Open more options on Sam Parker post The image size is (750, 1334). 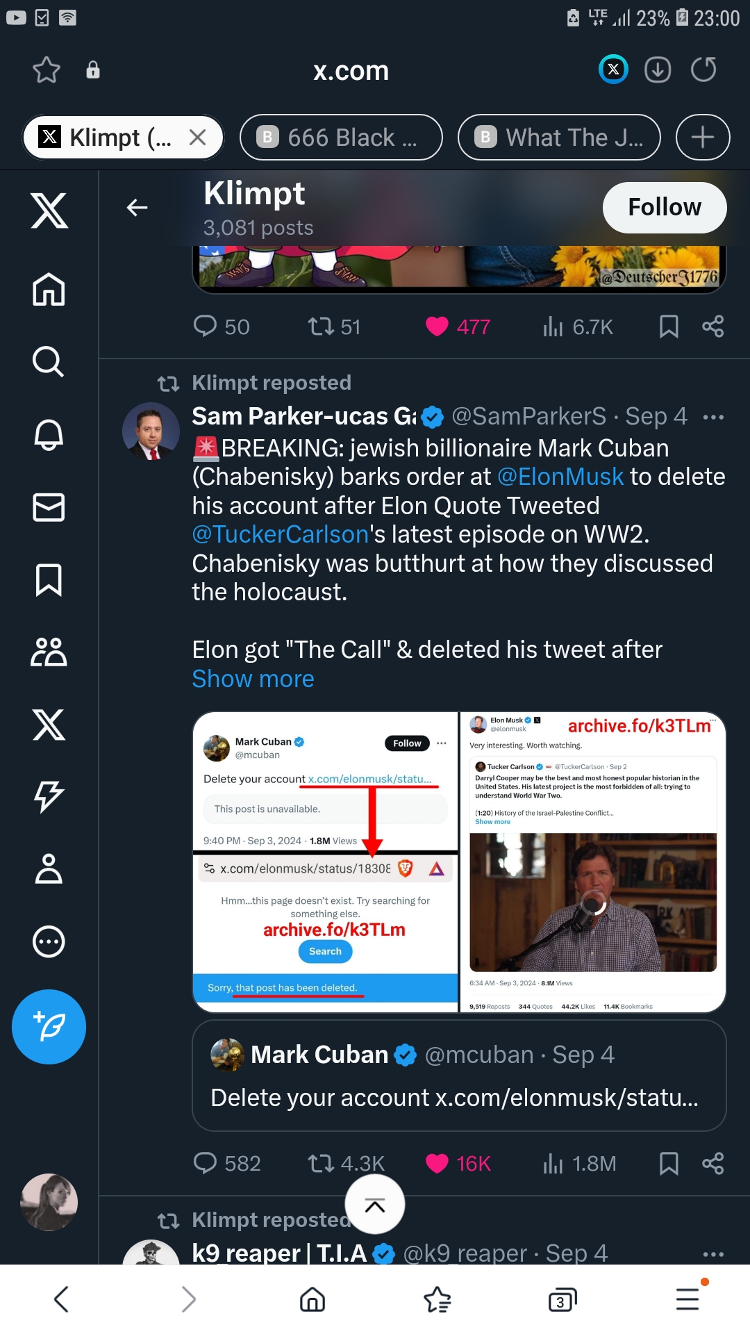click(713, 417)
